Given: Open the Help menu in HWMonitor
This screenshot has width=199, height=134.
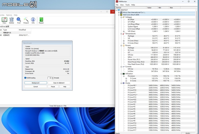Looking at the screenshot, I should [133, 5].
